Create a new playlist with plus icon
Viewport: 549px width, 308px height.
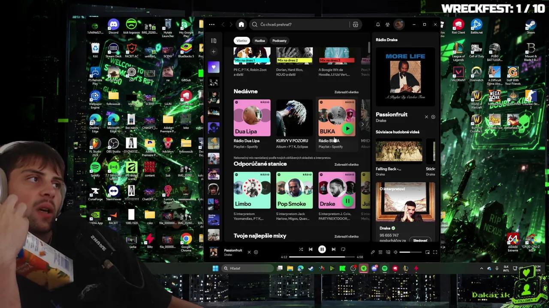[214, 52]
